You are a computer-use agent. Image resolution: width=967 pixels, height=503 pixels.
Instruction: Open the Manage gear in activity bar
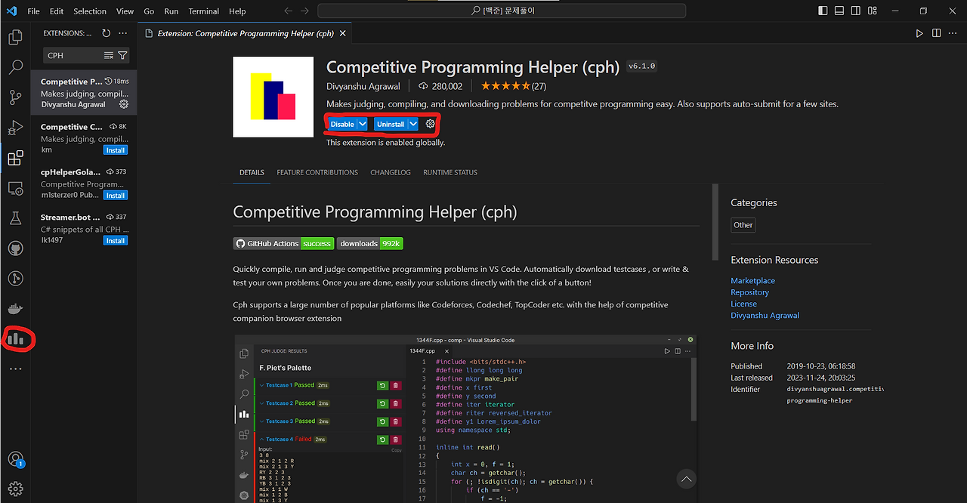tap(15, 489)
